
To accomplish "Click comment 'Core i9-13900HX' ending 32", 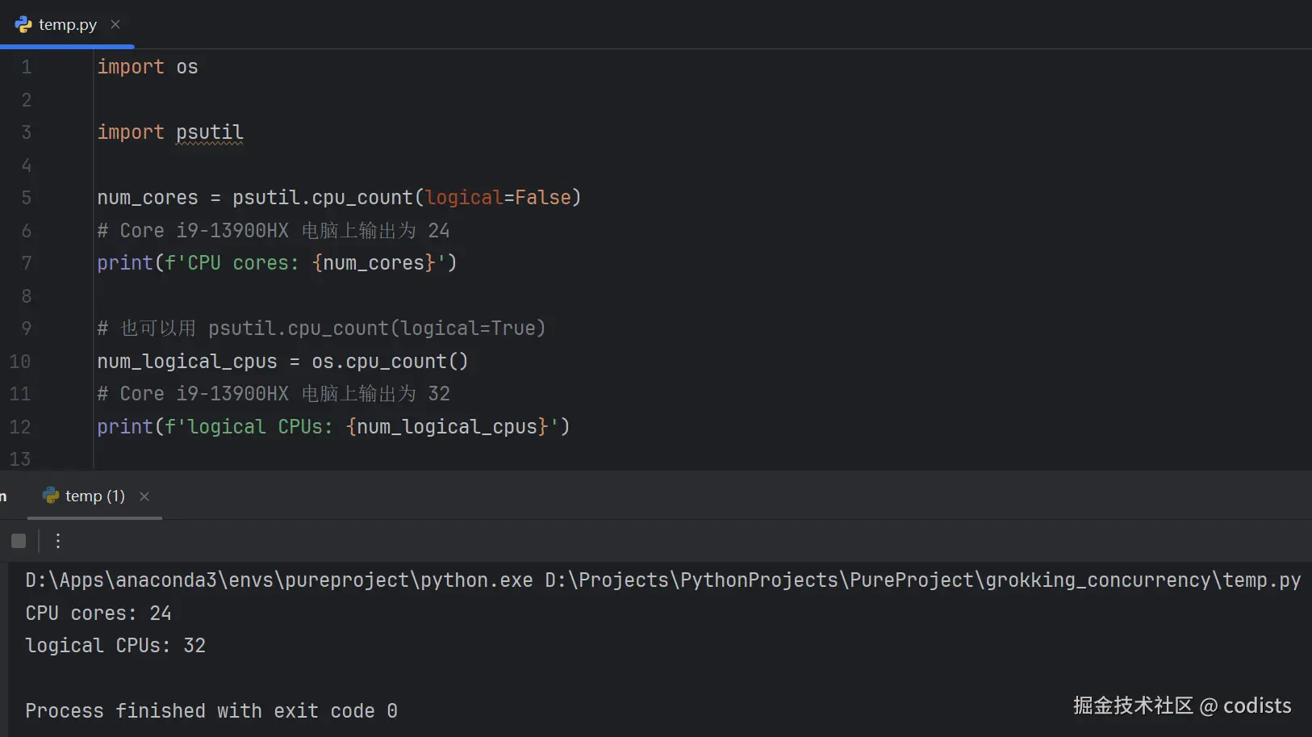I will pyautogui.click(x=274, y=394).
